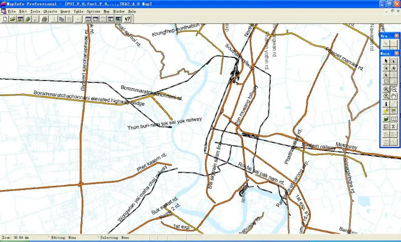Open Layer Control from Main palette
This screenshot has width=401, height=242.
tap(386, 119)
